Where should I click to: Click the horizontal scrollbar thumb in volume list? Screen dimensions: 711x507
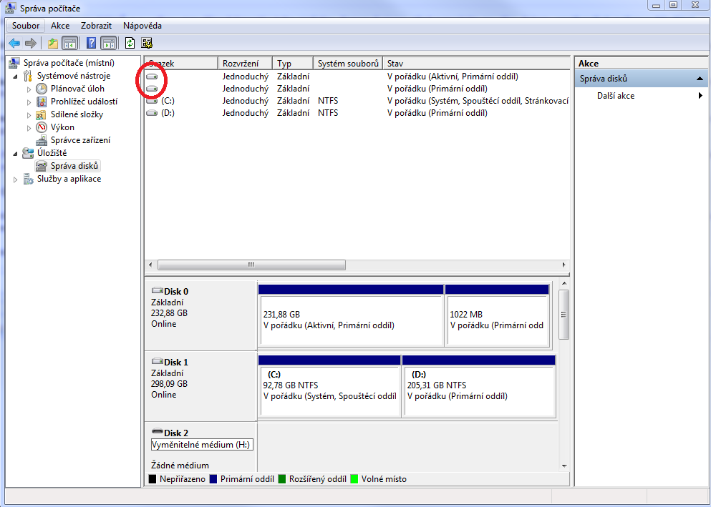pyautogui.click(x=251, y=265)
